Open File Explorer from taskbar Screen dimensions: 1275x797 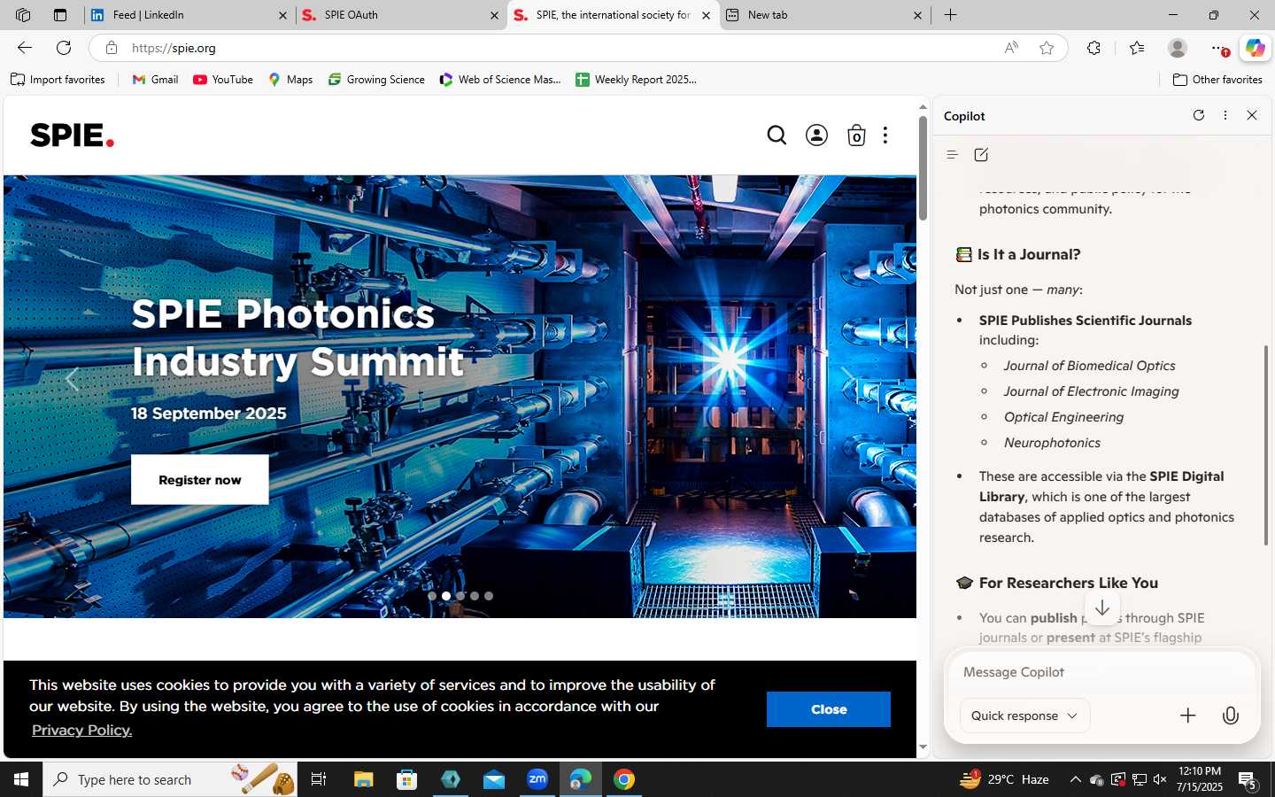[364, 779]
